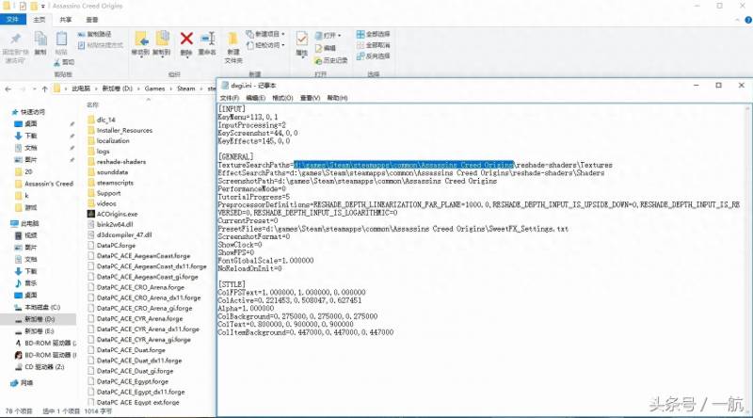Screen dimensions: 753x418
Task: Open Notepad Format (格式) menu
Action: 282,98
